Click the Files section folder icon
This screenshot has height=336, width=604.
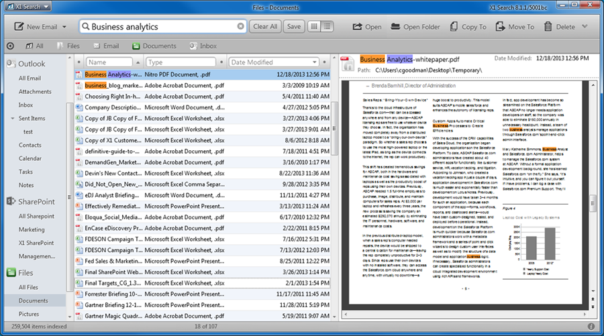point(11,272)
